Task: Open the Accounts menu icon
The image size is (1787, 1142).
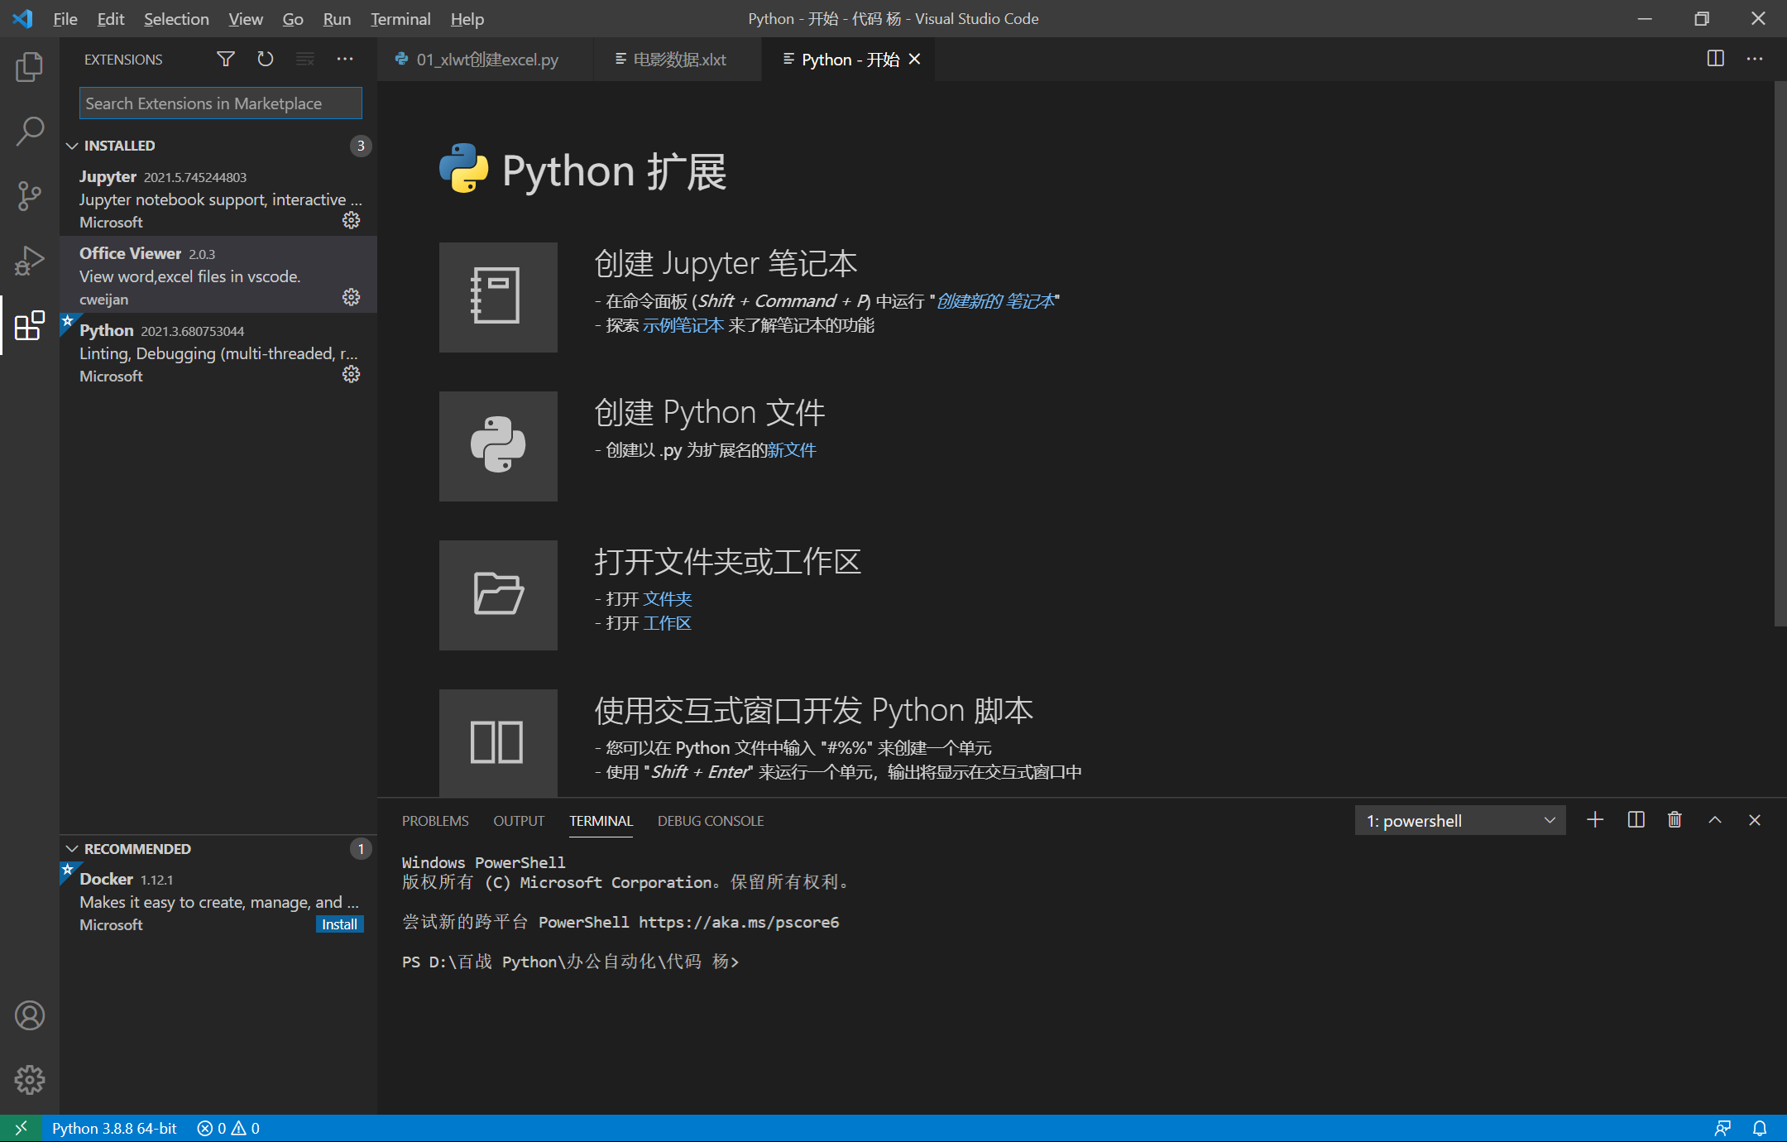Action: [30, 1015]
